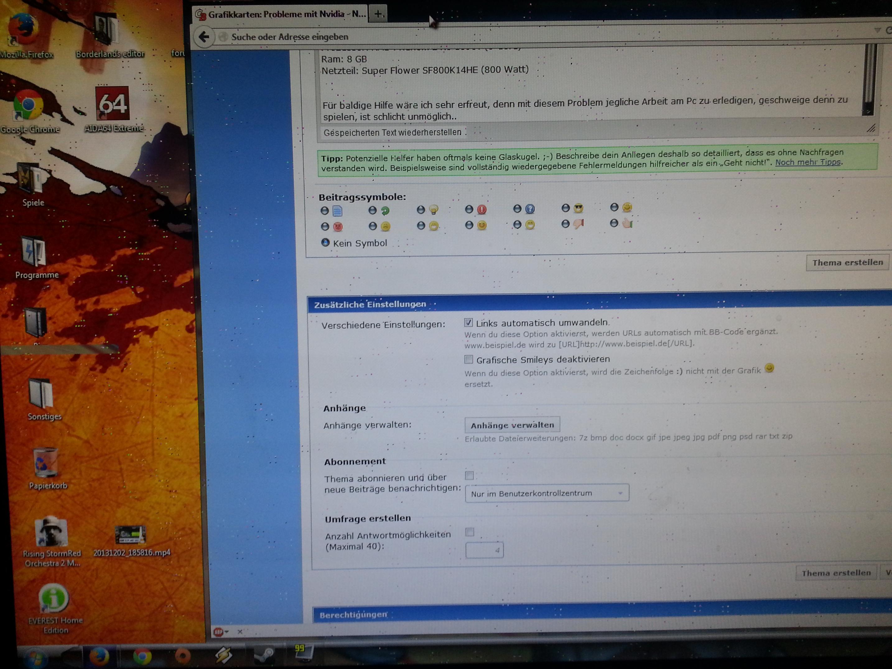The height and width of the screenshot is (669, 892).
Task: Click Firefox icon in the taskbar
Action: [99, 656]
